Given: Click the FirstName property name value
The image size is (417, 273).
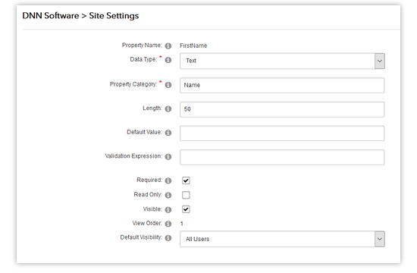Looking at the screenshot, I should click(193, 45).
